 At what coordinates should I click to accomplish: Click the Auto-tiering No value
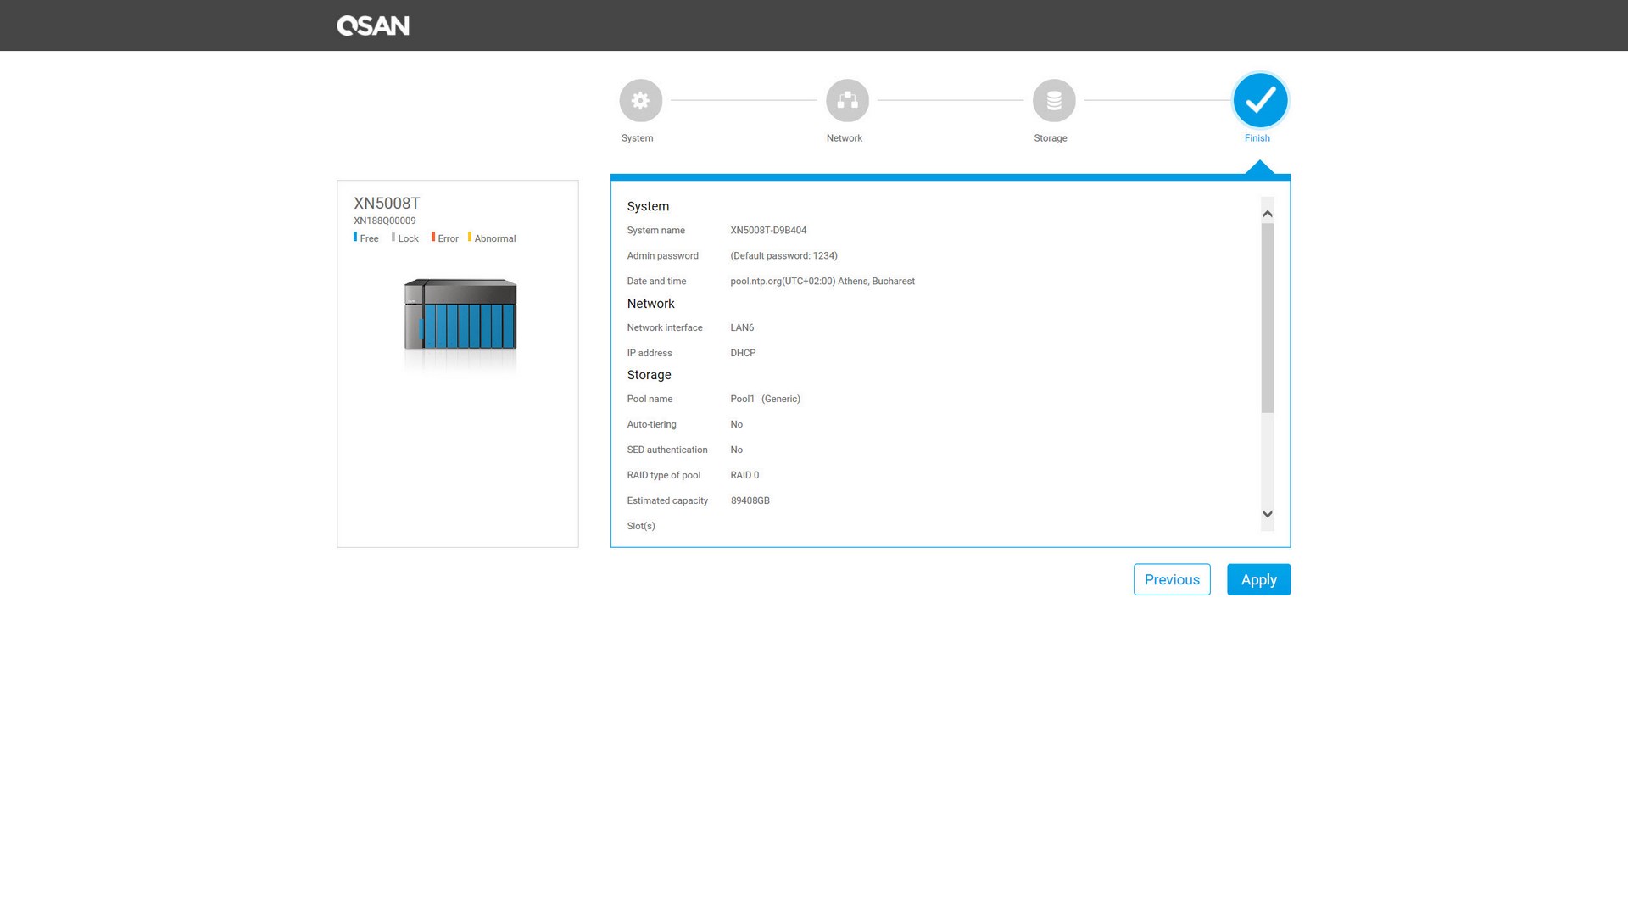point(736,424)
